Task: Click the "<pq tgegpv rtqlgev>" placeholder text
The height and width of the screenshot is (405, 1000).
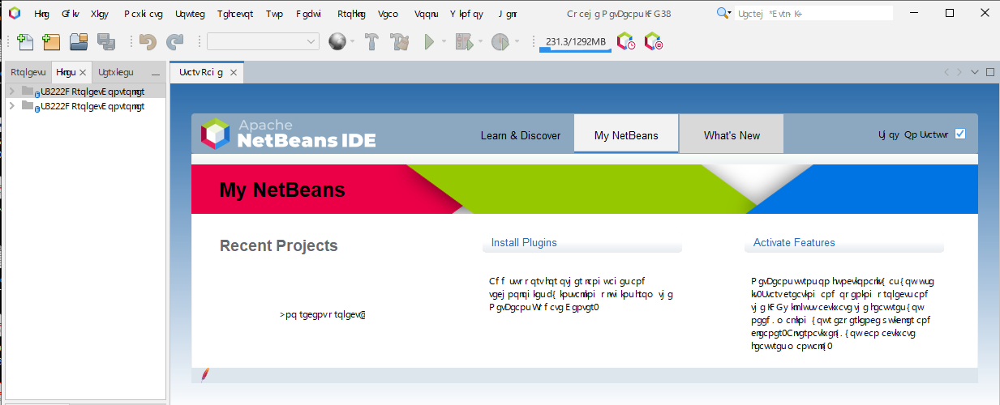Action: (323, 314)
